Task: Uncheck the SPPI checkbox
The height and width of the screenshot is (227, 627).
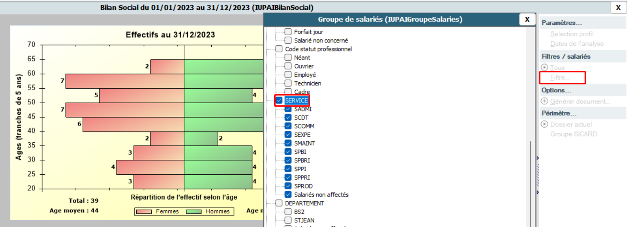Action: pos(288,169)
